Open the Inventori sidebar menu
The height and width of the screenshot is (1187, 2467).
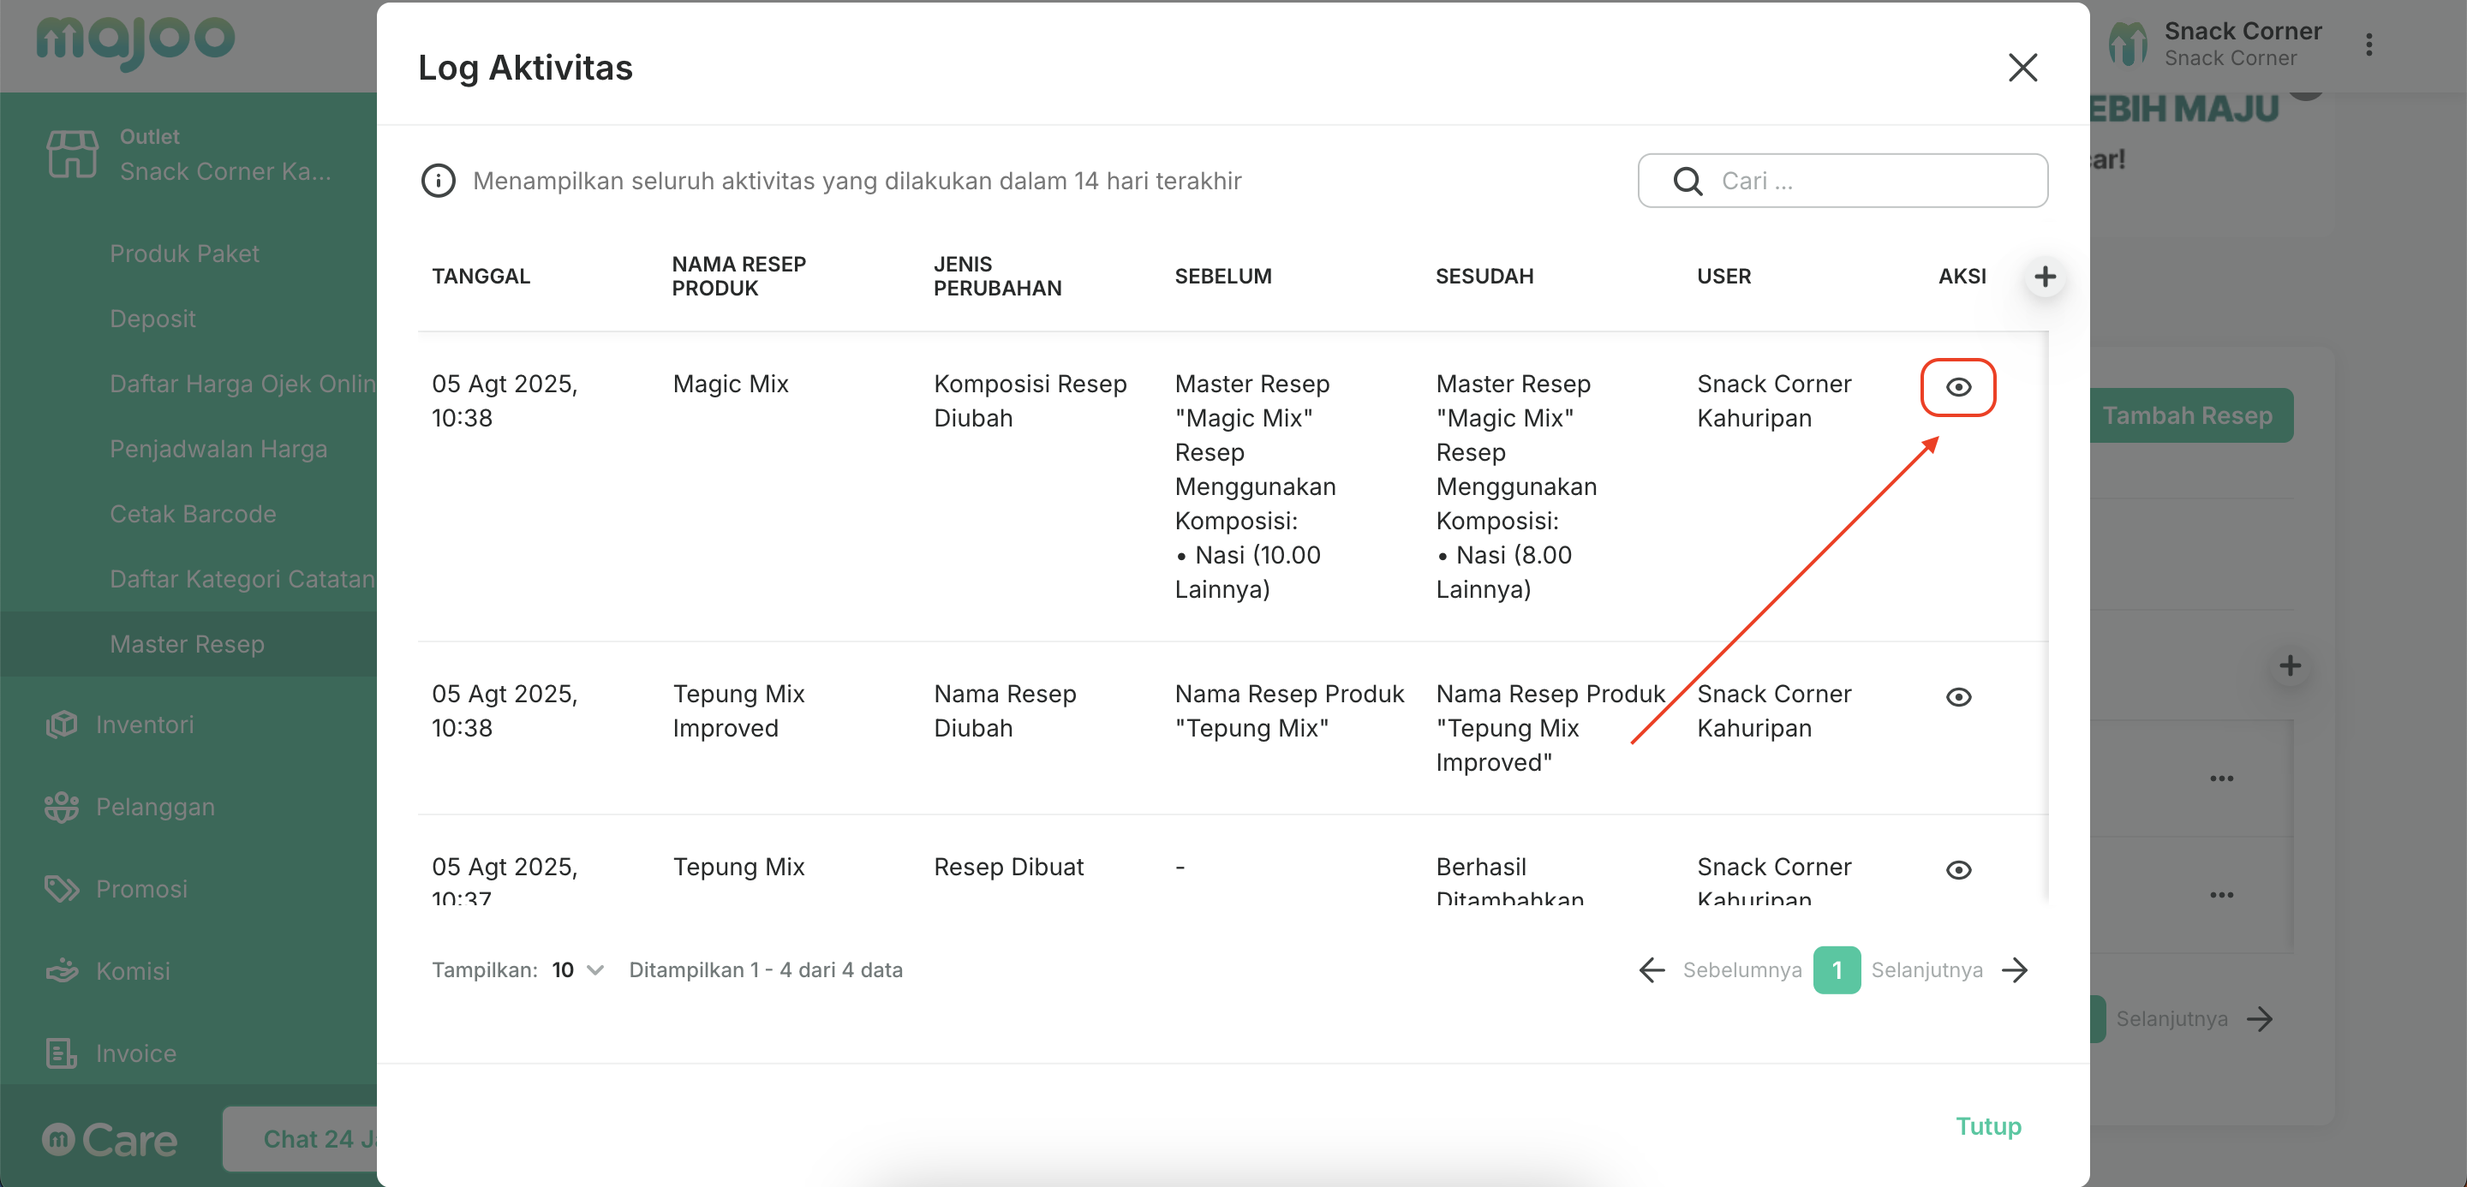tap(144, 725)
